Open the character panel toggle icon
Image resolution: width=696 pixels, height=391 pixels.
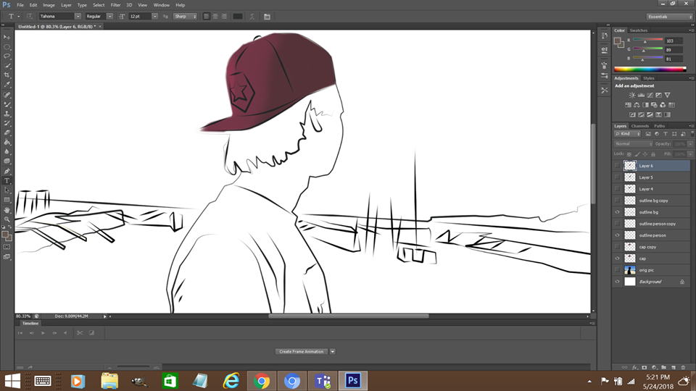tap(267, 17)
